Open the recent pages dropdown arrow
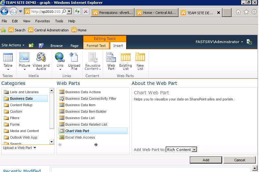Viewport: 260px width, 172px height. [21, 11]
